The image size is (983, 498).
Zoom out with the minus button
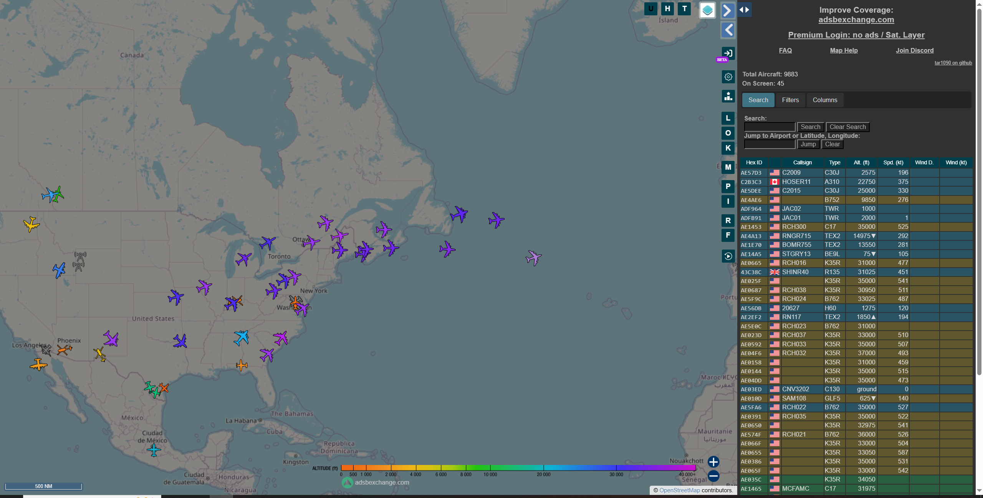point(713,476)
